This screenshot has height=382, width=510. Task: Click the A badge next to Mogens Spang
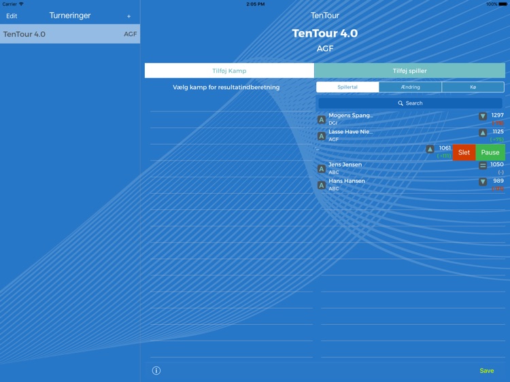[322, 120]
